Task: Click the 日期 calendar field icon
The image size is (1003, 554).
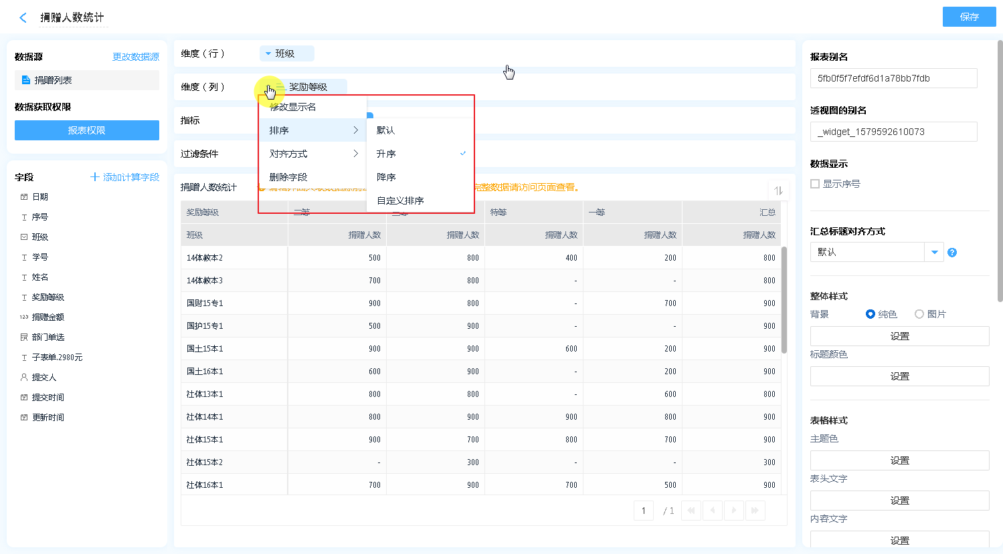Action: (24, 197)
